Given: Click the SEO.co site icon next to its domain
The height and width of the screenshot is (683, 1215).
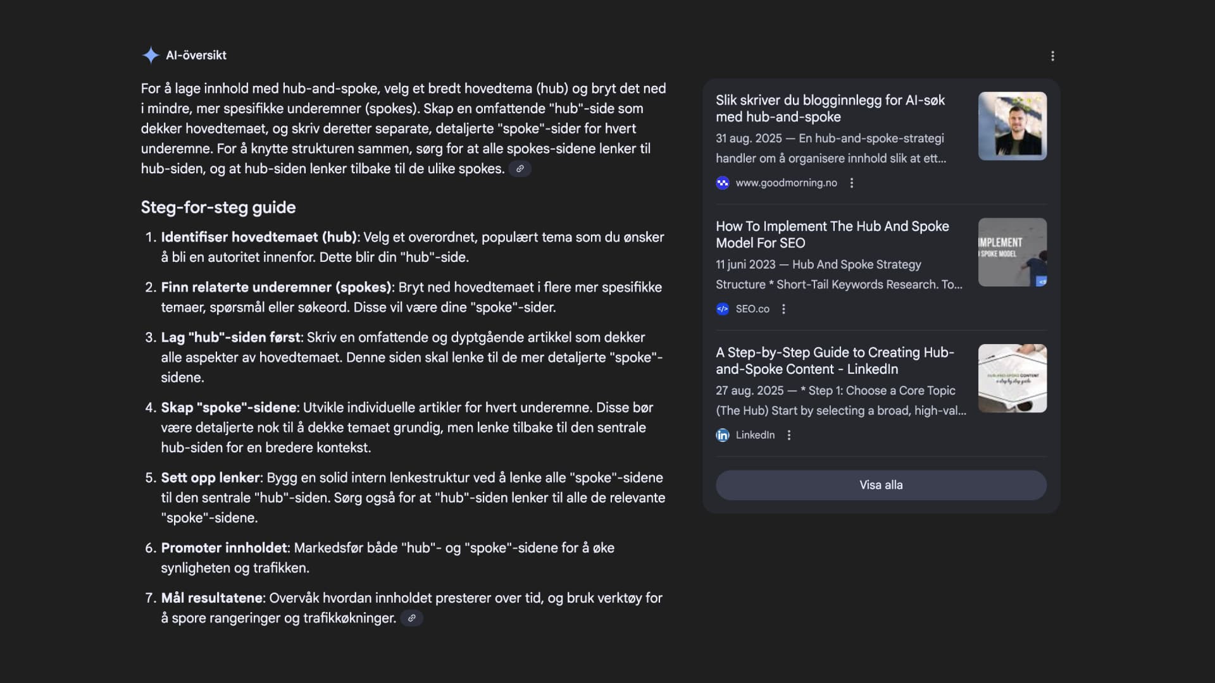Looking at the screenshot, I should click(723, 309).
